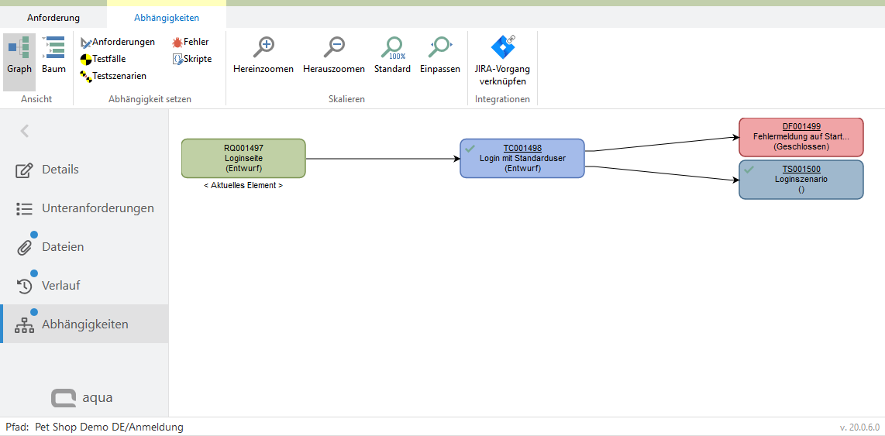Open Dateien attachments section
The height and width of the screenshot is (436, 885).
tap(62, 247)
